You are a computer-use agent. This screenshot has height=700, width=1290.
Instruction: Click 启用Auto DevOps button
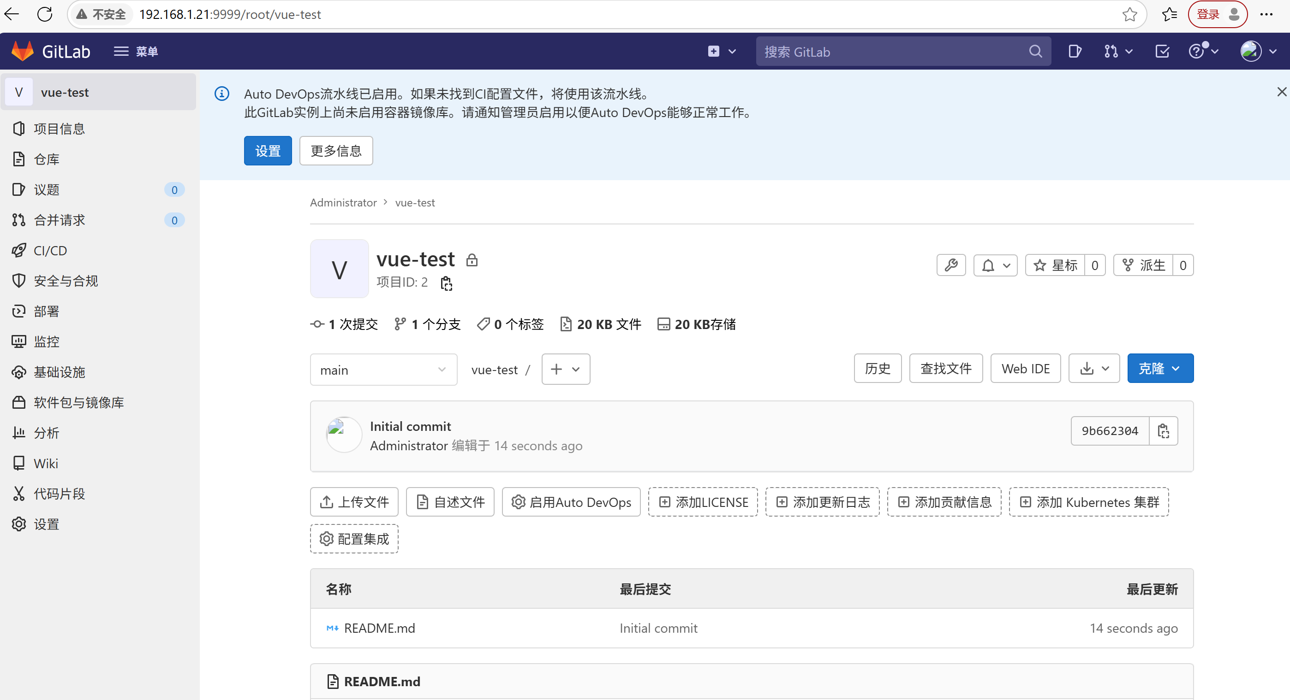tap(571, 502)
